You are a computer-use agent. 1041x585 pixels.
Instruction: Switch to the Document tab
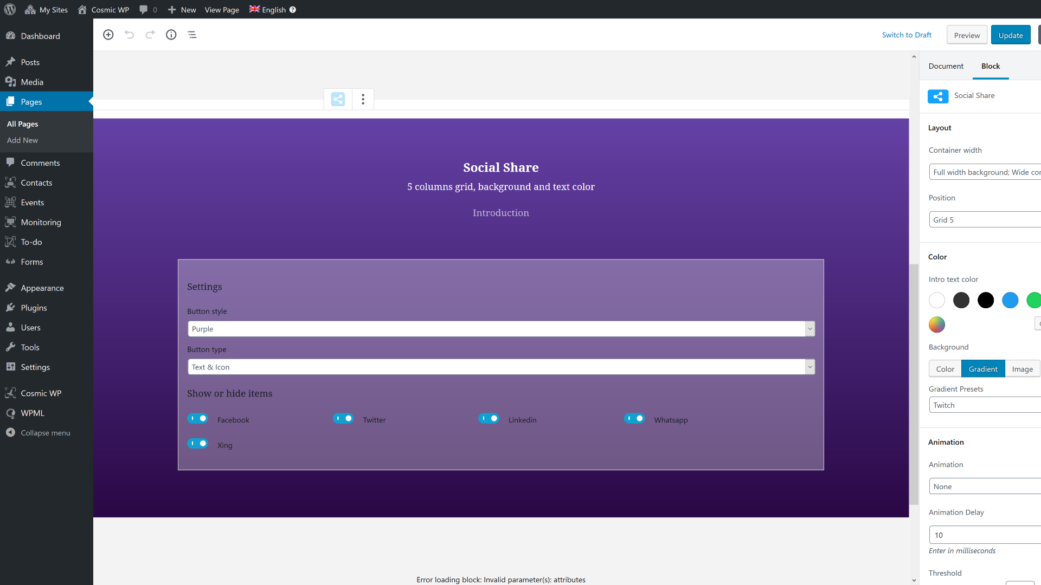(946, 66)
